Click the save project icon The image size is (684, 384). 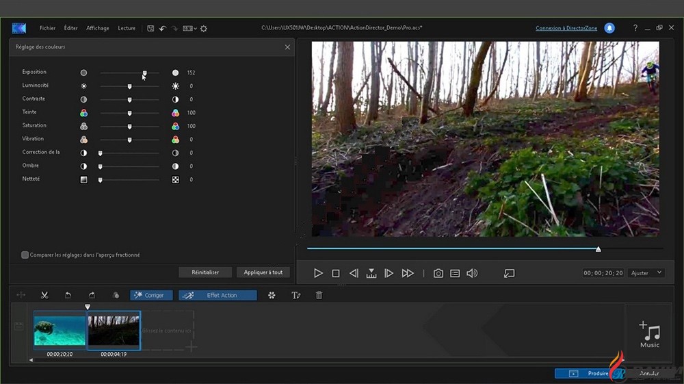click(x=150, y=28)
